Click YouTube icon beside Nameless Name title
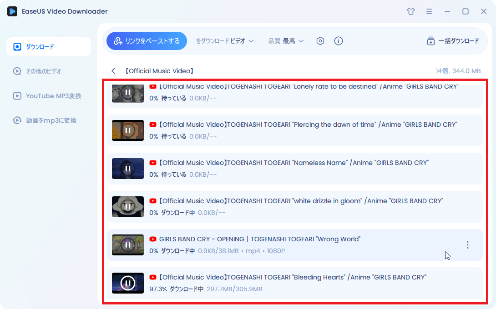The height and width of the screenshot is (309, 496). click(x=153, y=163)
